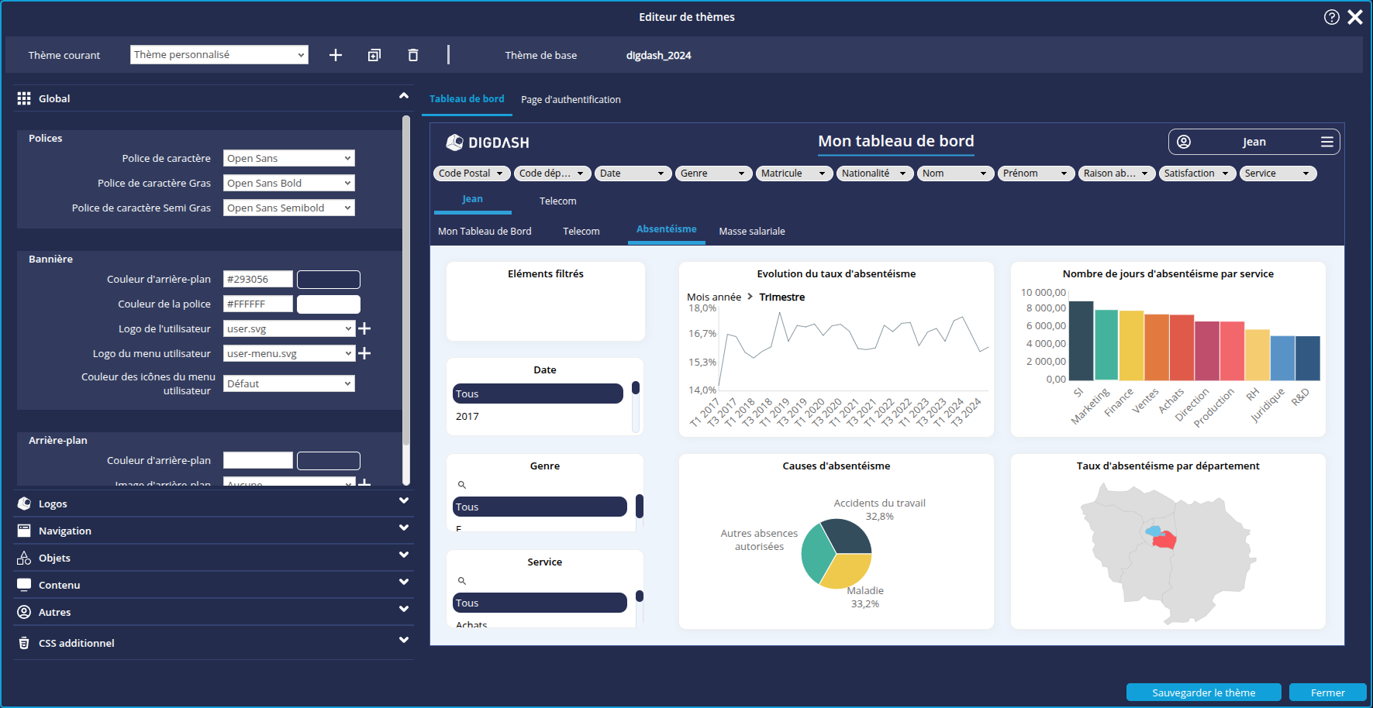Click the user account icon beside Jean
1373x708 pixels.
click(x=1184, y=142)
